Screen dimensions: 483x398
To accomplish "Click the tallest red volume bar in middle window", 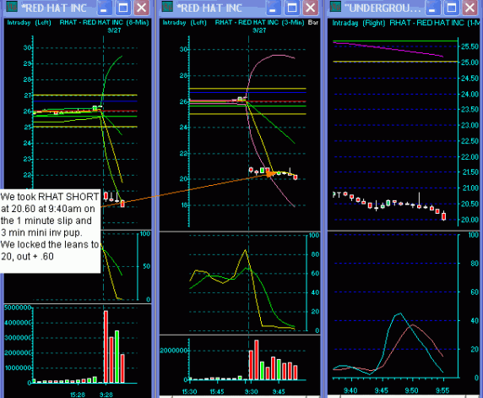I will [x=257, y=360].
